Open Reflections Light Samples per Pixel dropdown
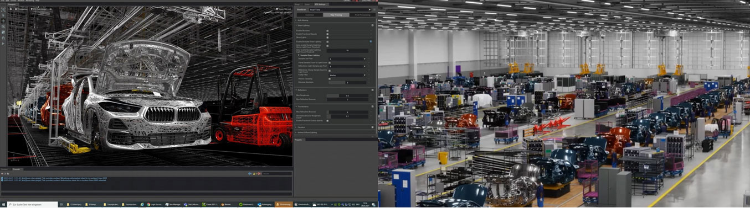 point(347,66)
